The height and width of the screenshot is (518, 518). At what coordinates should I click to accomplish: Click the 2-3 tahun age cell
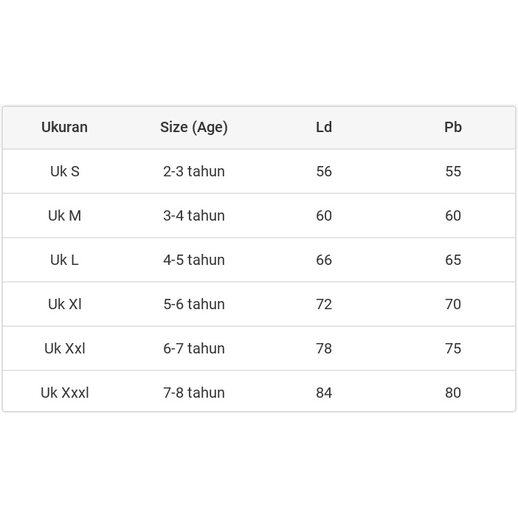[x=193, y=171]
